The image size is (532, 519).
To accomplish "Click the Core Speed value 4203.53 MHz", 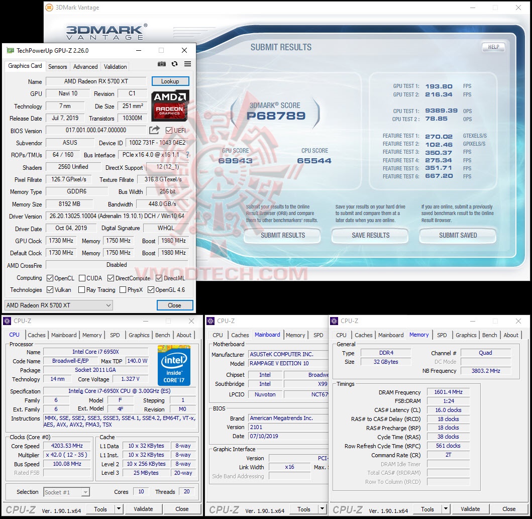I will (67, 446).
